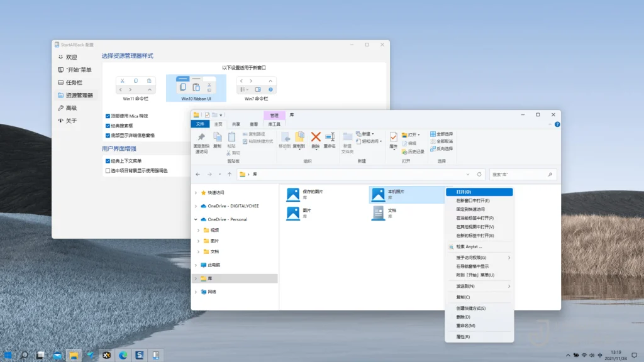Open 欢迎 in StartAllBack sidebar
This screenshot has height=362, width=644.
[75, 57]
